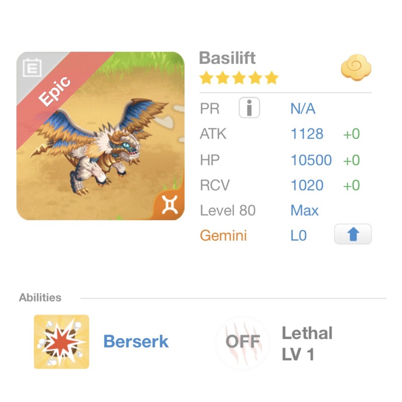Click the grey list icon on portrait corner
This screenshot has height=402, width=402.
click(x=32, y=68)
